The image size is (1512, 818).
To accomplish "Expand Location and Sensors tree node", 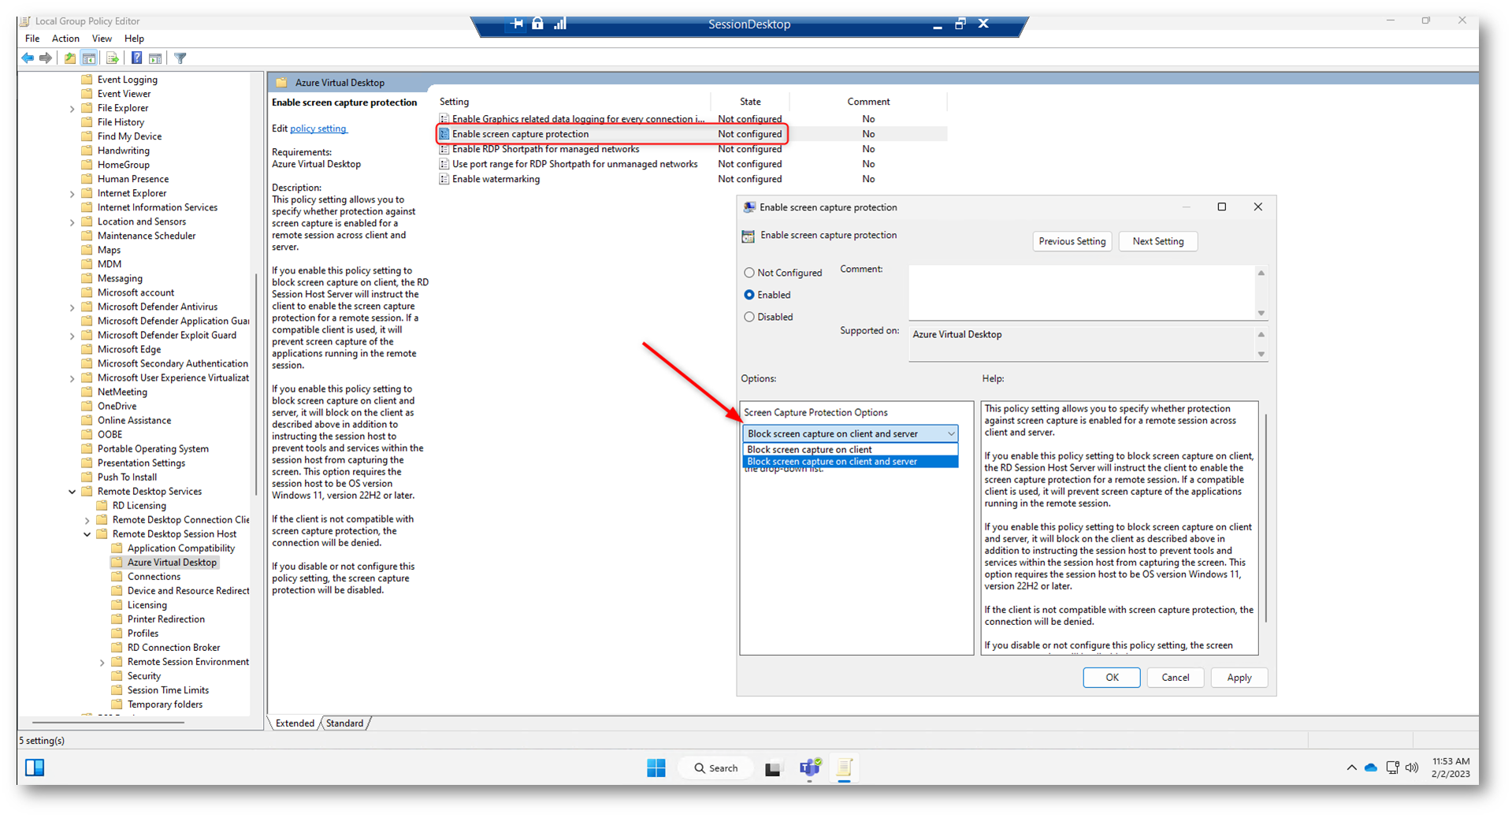I will (72, 222).
